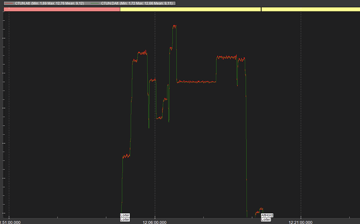This screenshot has height=224, width=360.
Task: Click the lower Loiter label at first takeoff
Action: 125,220
